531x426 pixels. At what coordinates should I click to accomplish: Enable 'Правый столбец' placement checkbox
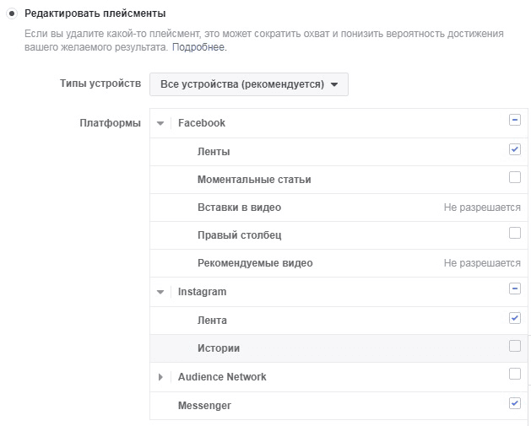pyautogui.click(x=514, y=233)
